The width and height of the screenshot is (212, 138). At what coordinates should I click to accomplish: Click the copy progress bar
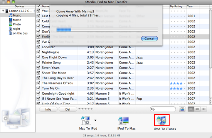click(107, 30)
